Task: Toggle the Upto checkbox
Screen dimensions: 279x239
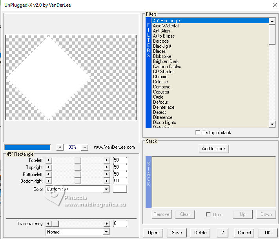Action: [208, 214]
